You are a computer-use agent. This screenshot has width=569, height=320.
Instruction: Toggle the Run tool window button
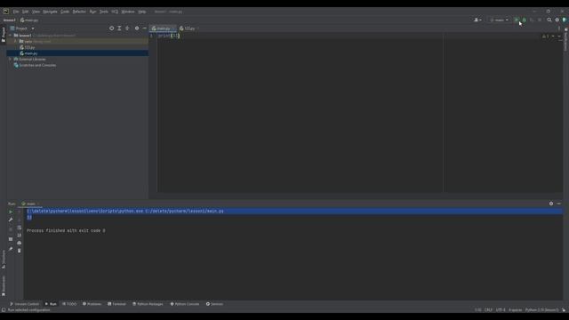tap(51, 304)
